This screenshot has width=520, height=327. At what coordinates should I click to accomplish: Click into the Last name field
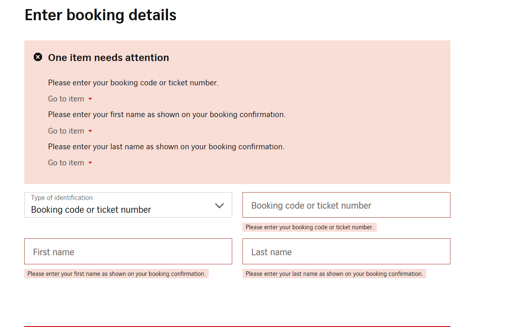(346, 252)
